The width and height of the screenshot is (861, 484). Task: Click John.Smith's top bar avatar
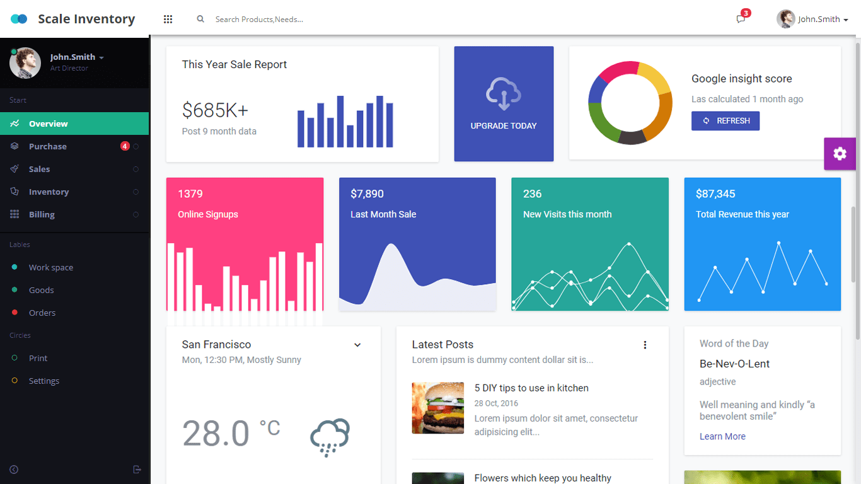click(785, 19)
